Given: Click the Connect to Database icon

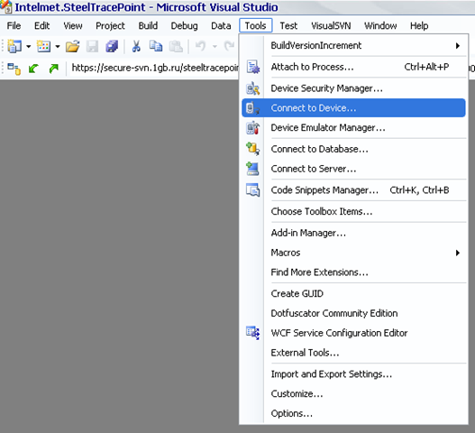Looking at the screenshot, I should coord(253,149).
